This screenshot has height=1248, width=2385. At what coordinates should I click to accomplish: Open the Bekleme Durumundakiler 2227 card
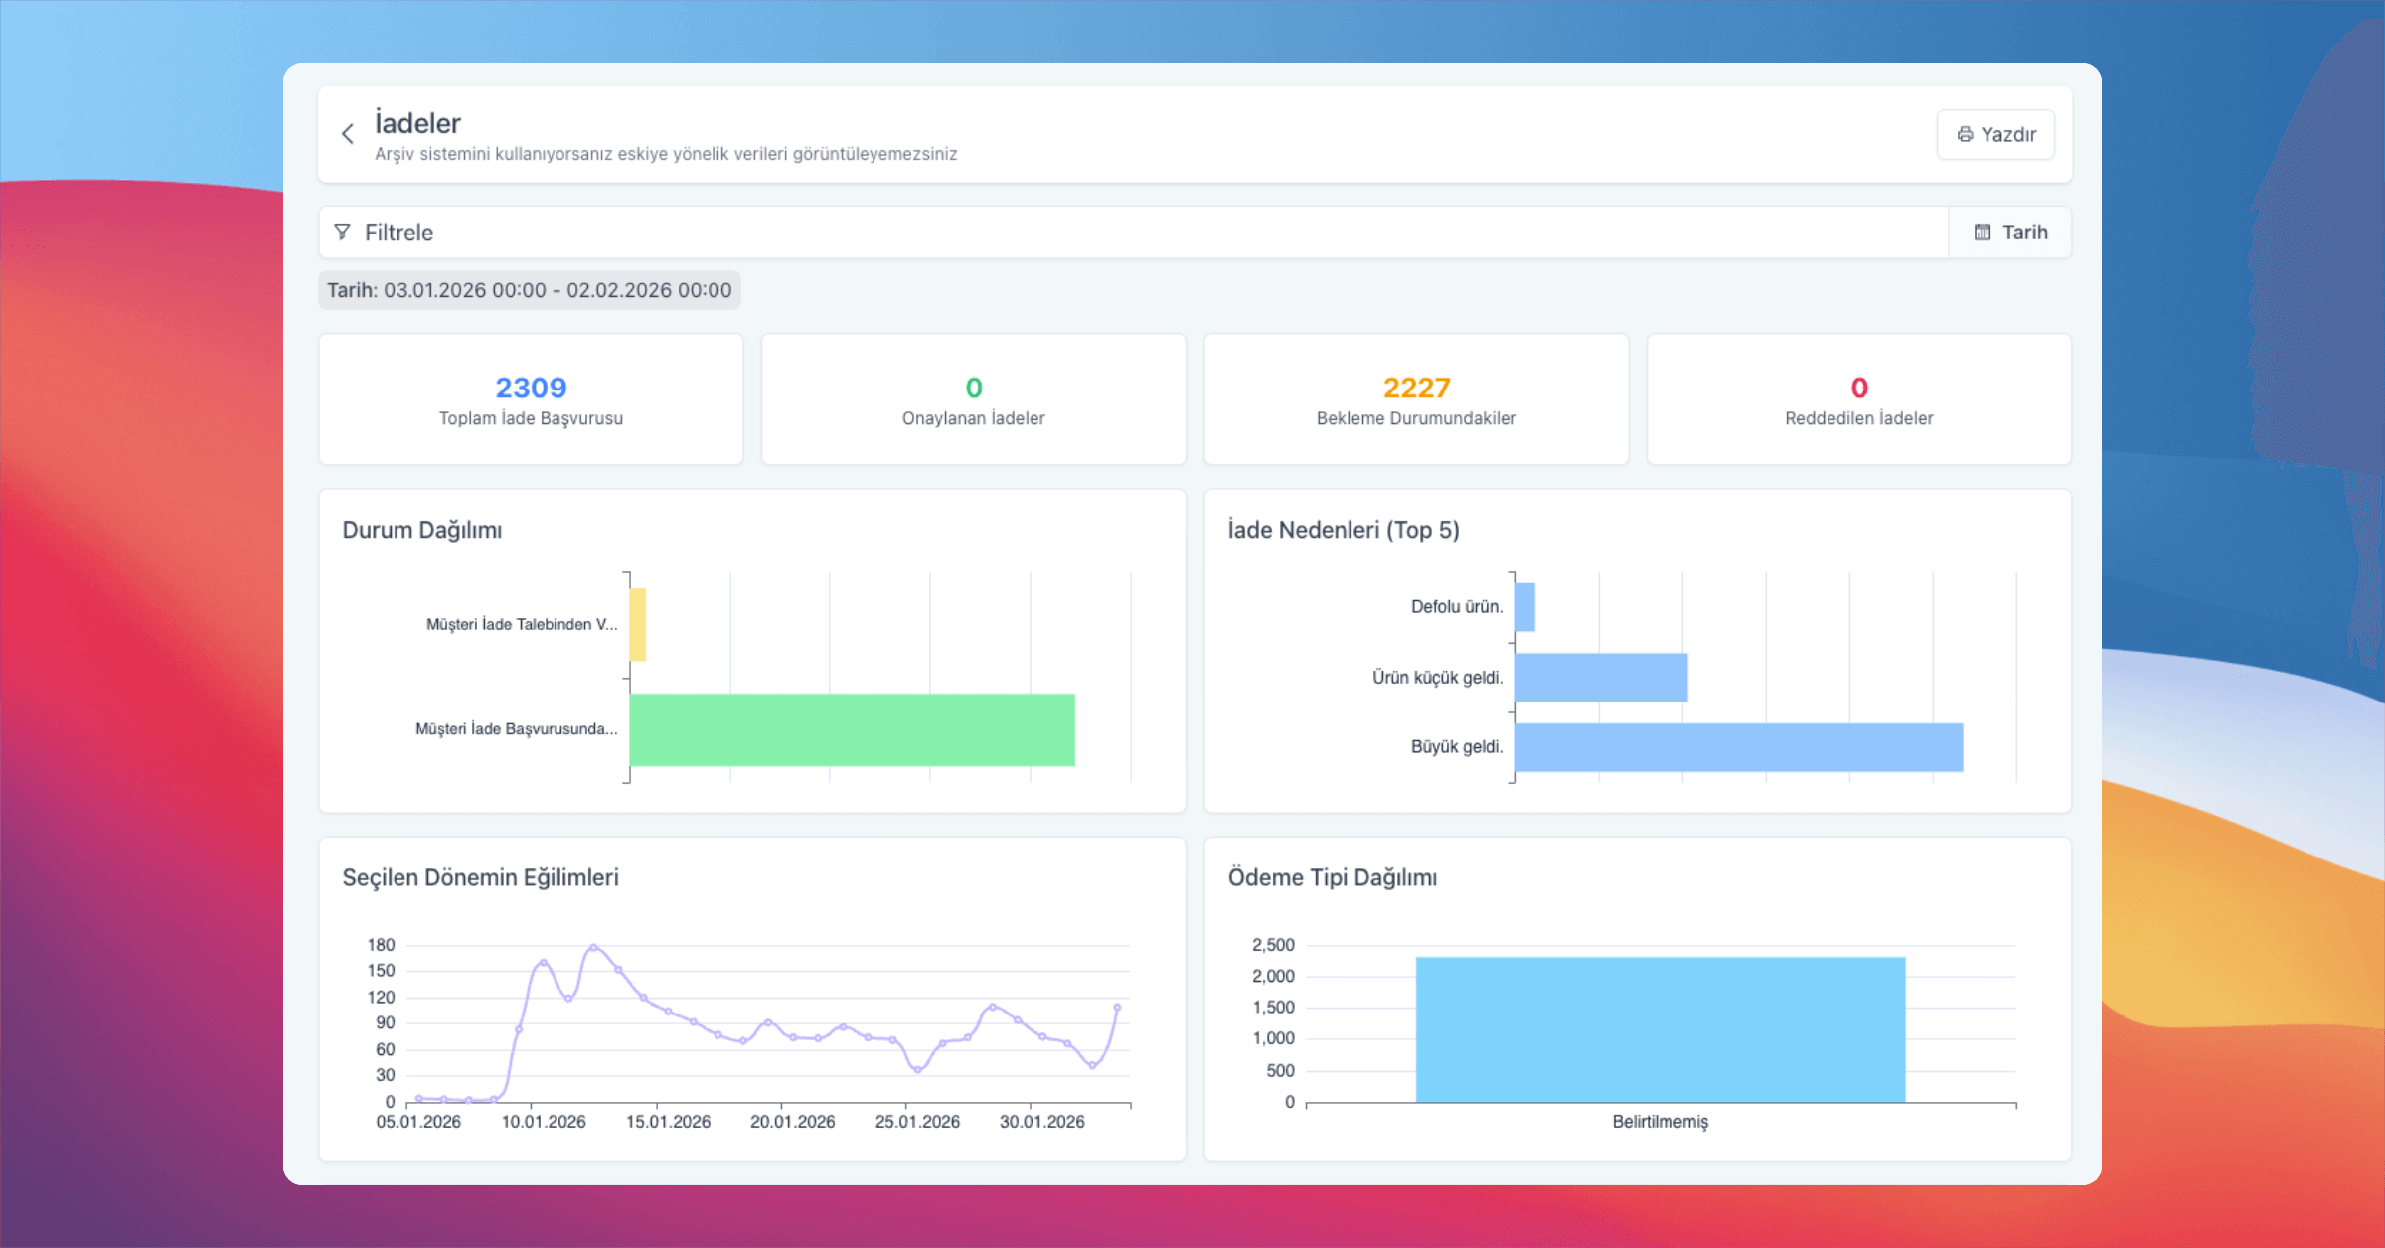[1416, 399]
